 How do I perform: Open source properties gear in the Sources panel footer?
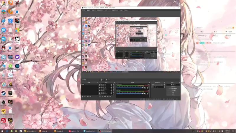[x=105, y=96]
